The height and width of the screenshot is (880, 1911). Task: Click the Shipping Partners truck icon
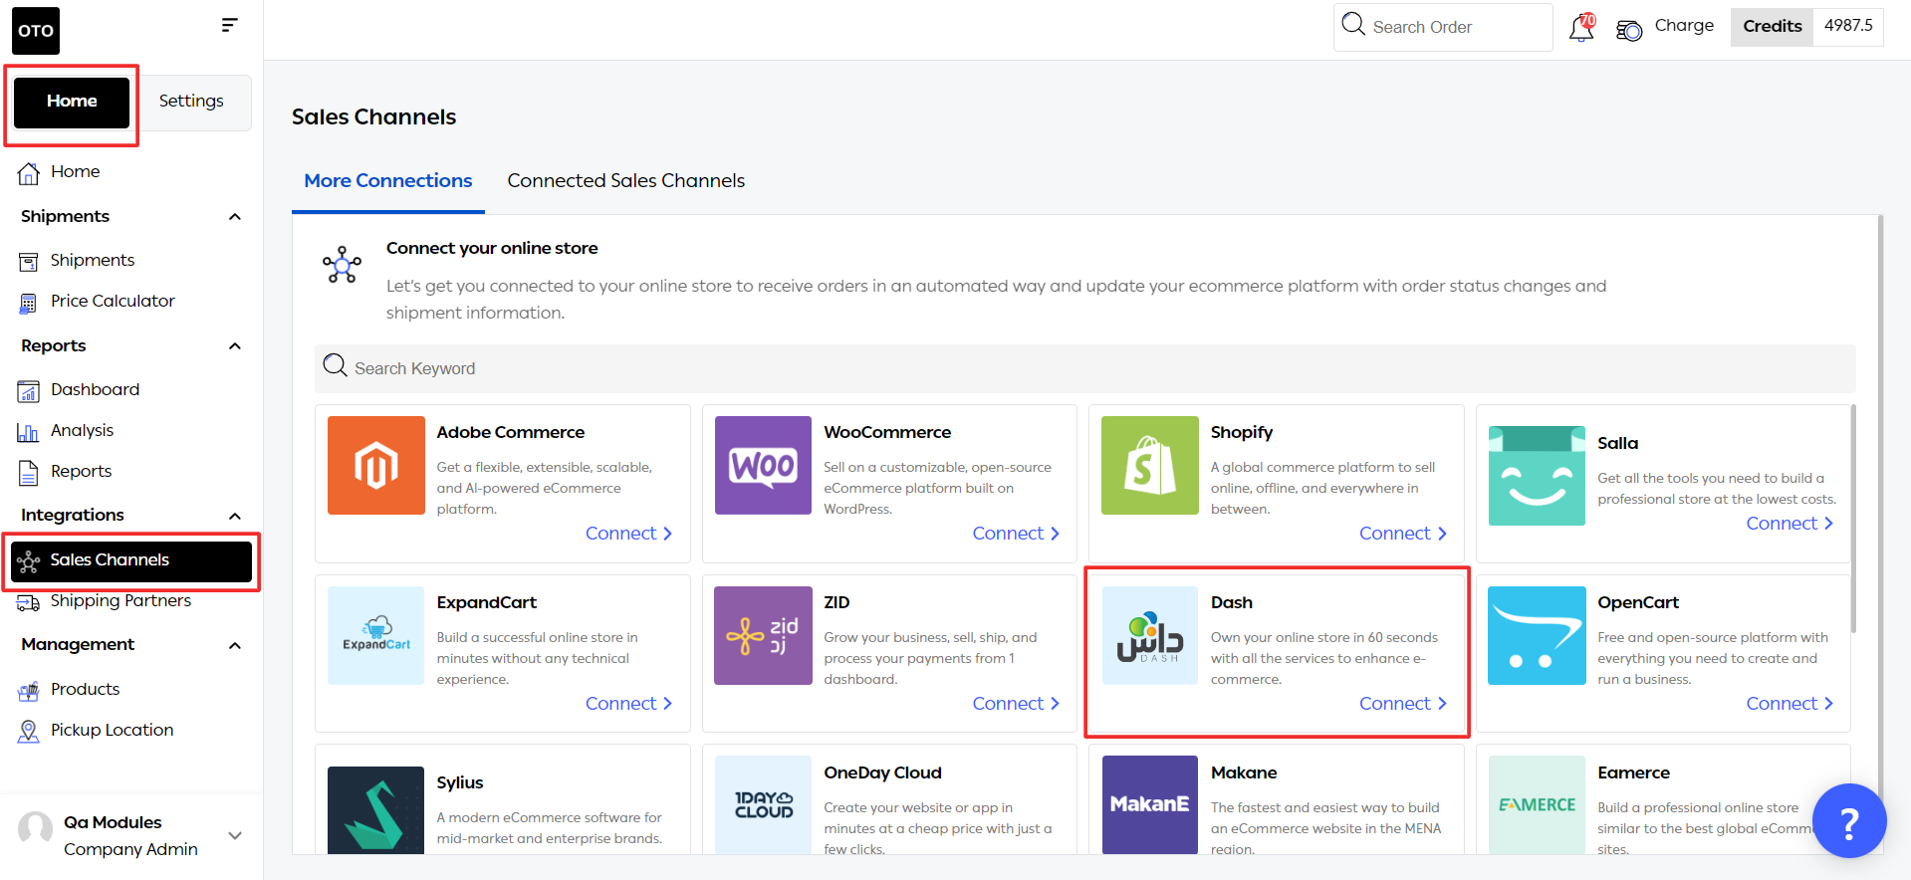[x=28, y=602]
